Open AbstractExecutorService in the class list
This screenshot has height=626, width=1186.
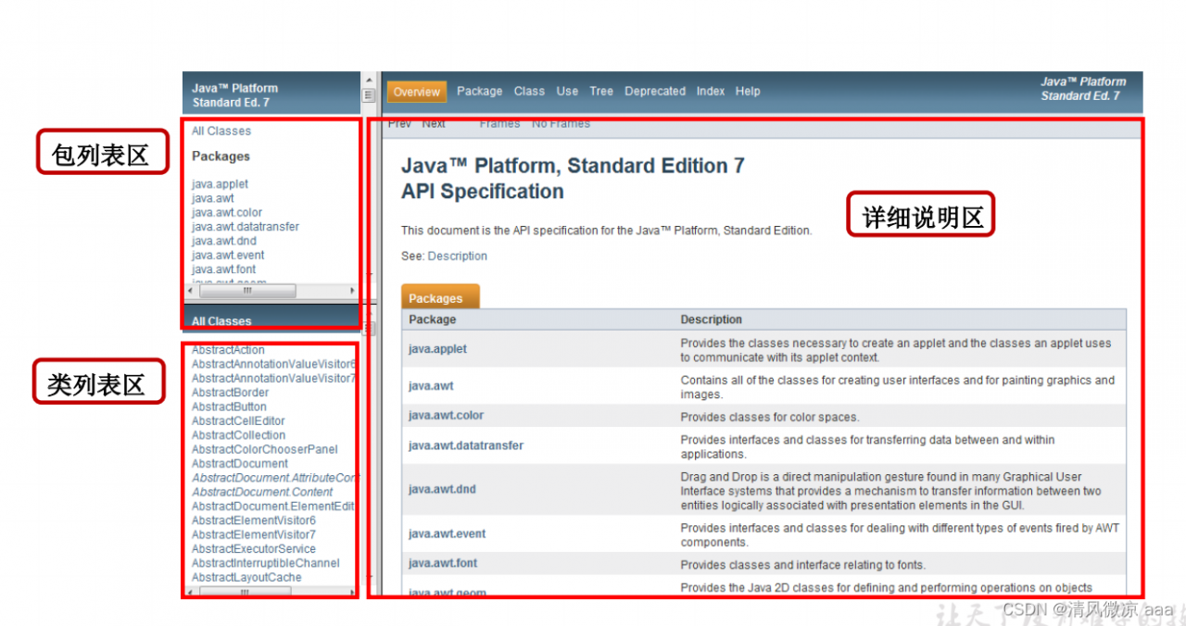tap(254, 549)
